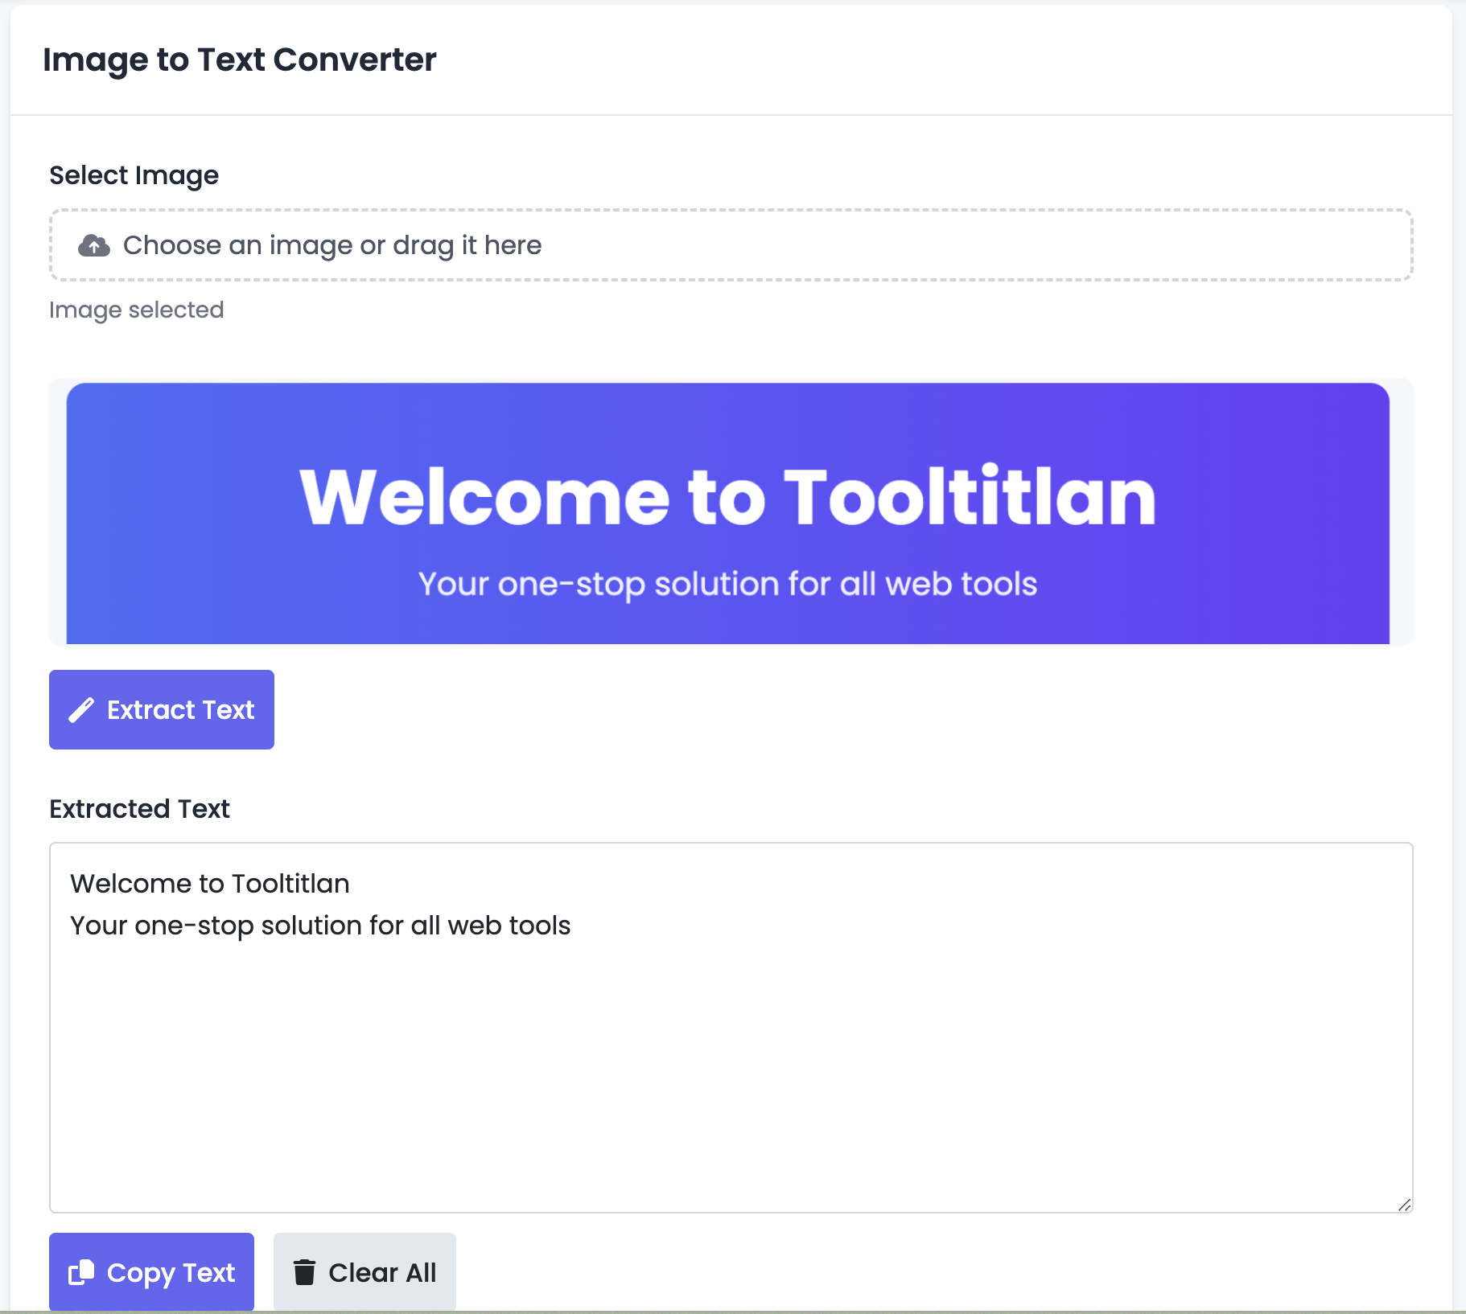The image size is (1466, 1314).
Task: Select 'Your one-stop solution' line in textarea
Action: point(320,926)
